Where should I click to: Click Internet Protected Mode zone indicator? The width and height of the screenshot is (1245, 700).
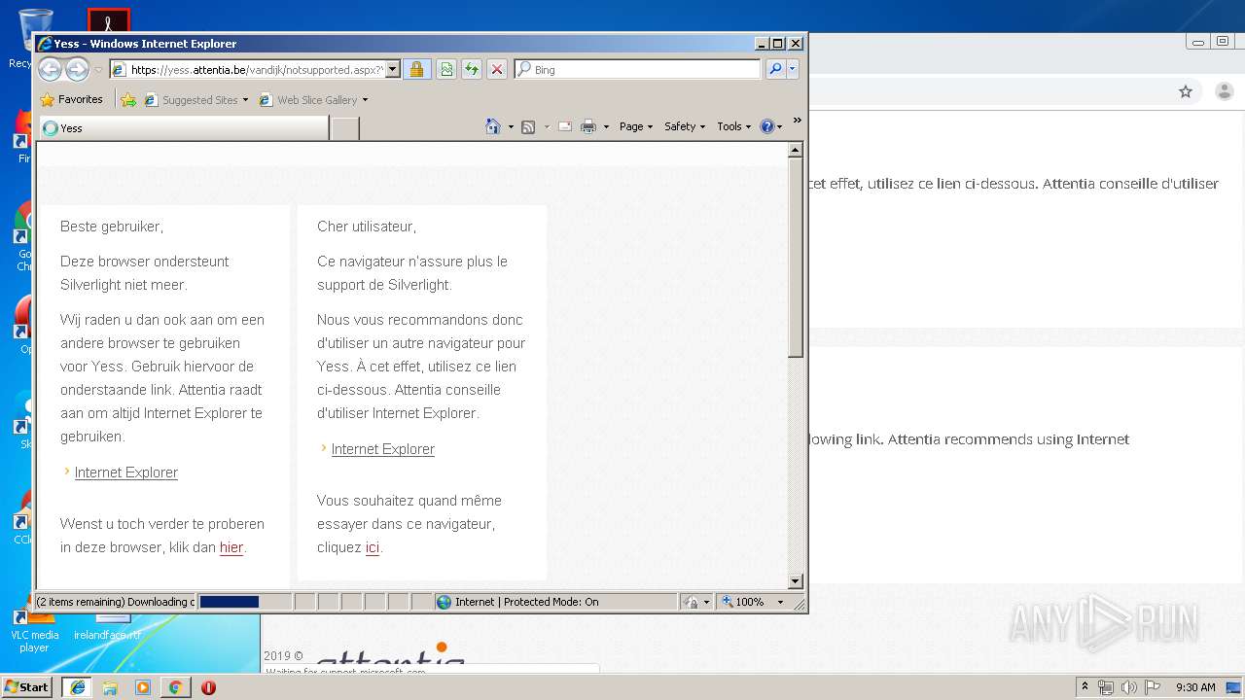coord(555,602)
